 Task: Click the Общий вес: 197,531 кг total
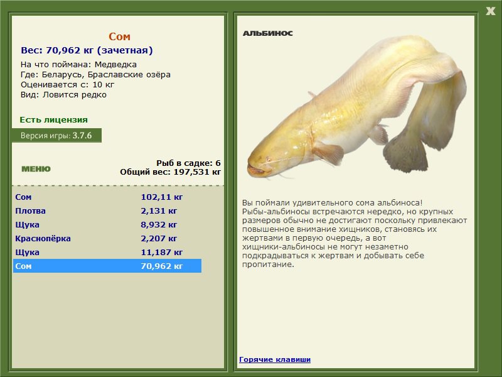pos(170,172)
